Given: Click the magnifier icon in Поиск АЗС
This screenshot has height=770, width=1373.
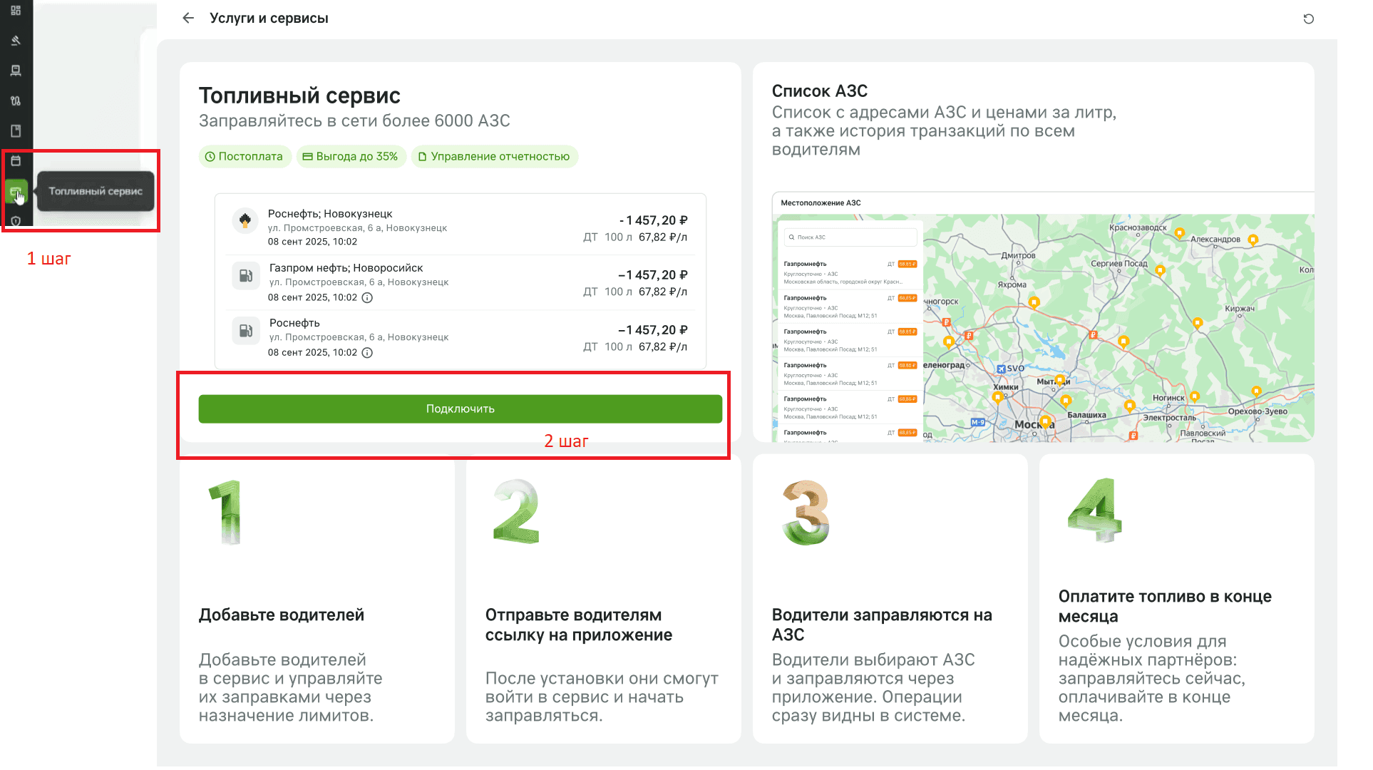Looking at the screenshot, I should (791, 237).
